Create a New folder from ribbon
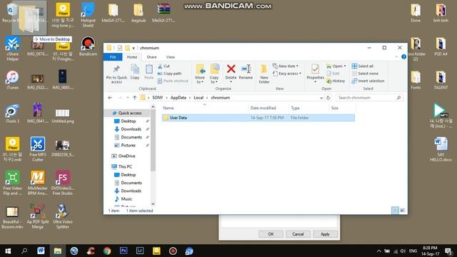The height and width of the screenshot is (257, 457). (264, 74)
